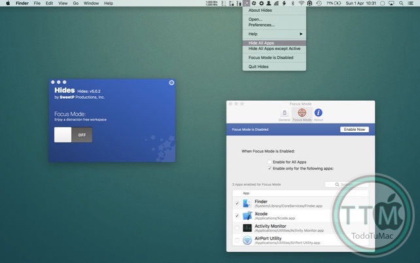Choose Quit Hides from the menu

[x=274, y=67]
